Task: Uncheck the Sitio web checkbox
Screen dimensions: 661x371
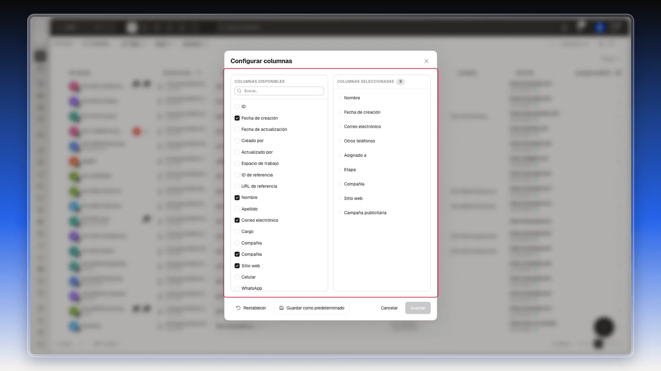Action: tap(237, 266)
